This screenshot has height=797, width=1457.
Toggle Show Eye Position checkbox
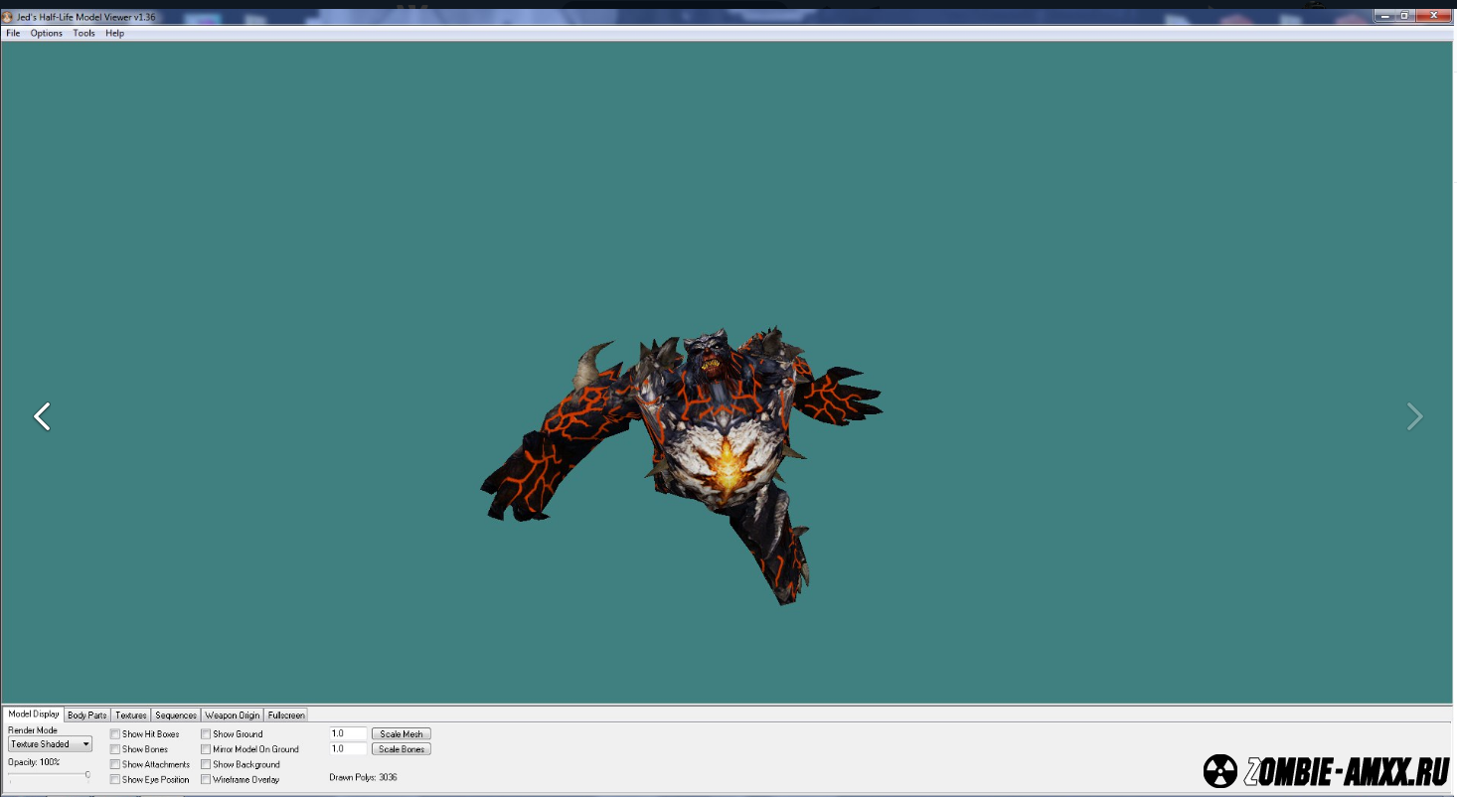point(115,780)
